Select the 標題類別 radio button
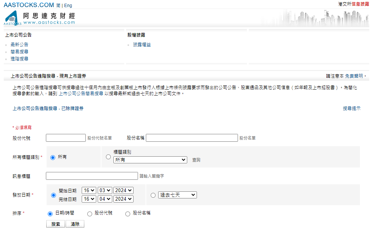This screenshot has width=373, height=235. tap(108, 157)
